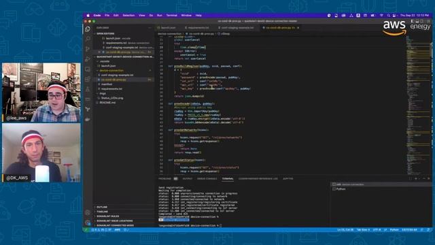The image size is (435, 245).
Task: Click the maximize panel chevron icon
Action: [424, 178]
